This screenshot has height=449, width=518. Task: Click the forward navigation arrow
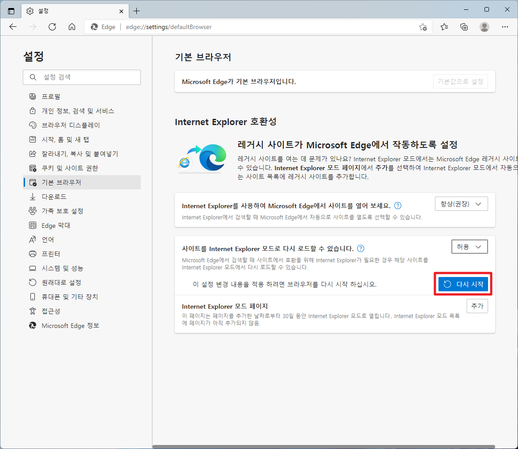tap(32, 27)
